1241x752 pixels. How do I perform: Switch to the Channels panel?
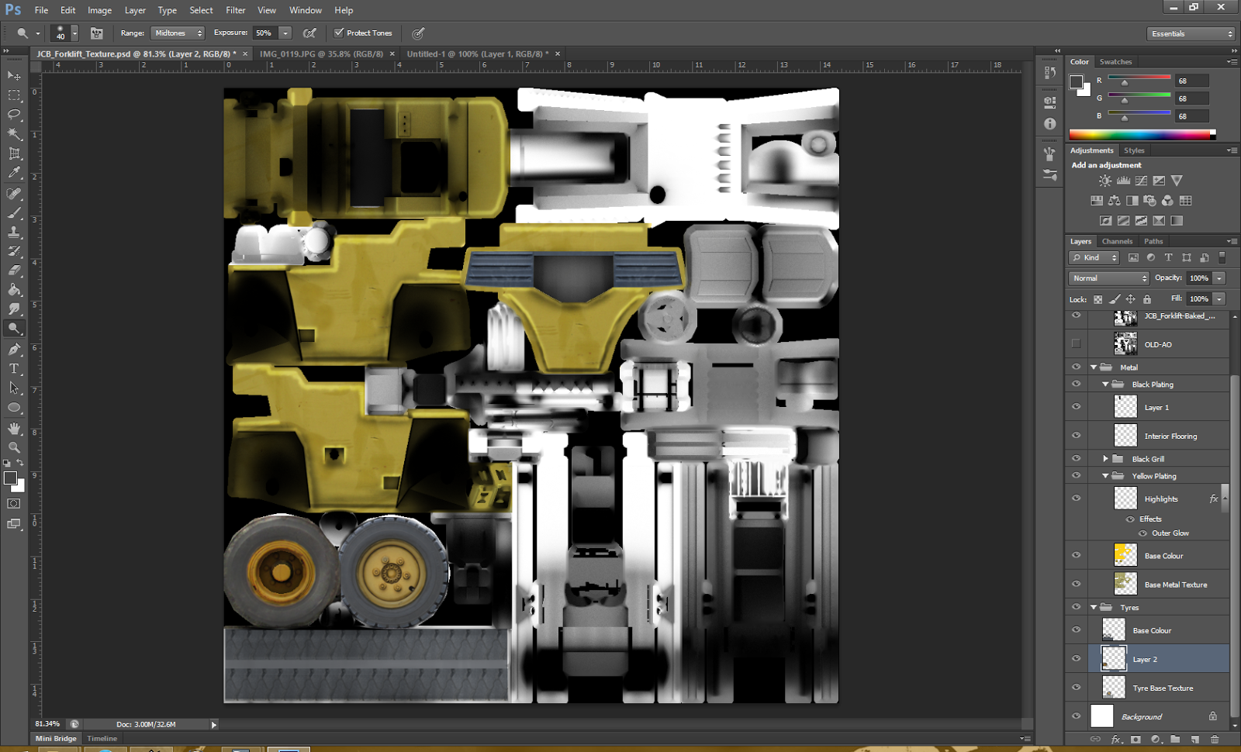tap(1117, 241)
